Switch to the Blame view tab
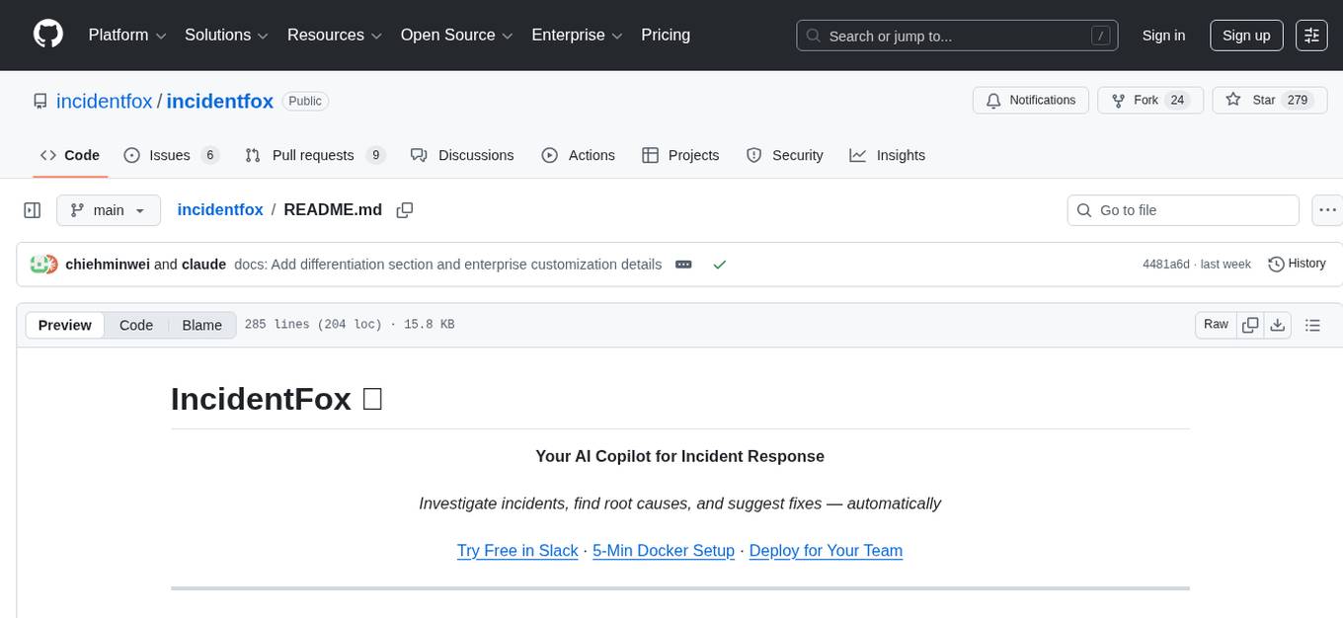Viewport: 1343px width, 618px height. 201,325
